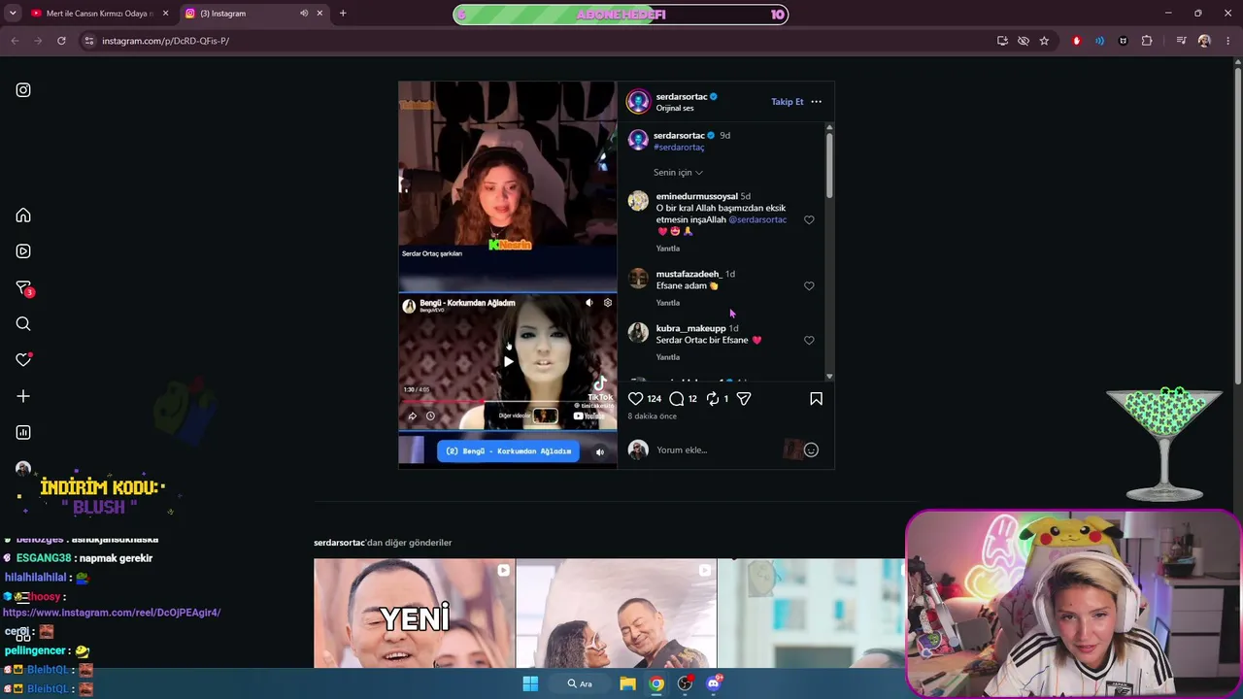Click the comments list scrollbar
The width and height of the screenshot is (1243, 699).
(829, 165)
